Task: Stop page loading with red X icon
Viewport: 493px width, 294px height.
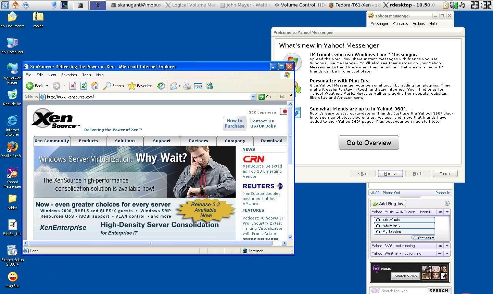Action: point(73,86)
